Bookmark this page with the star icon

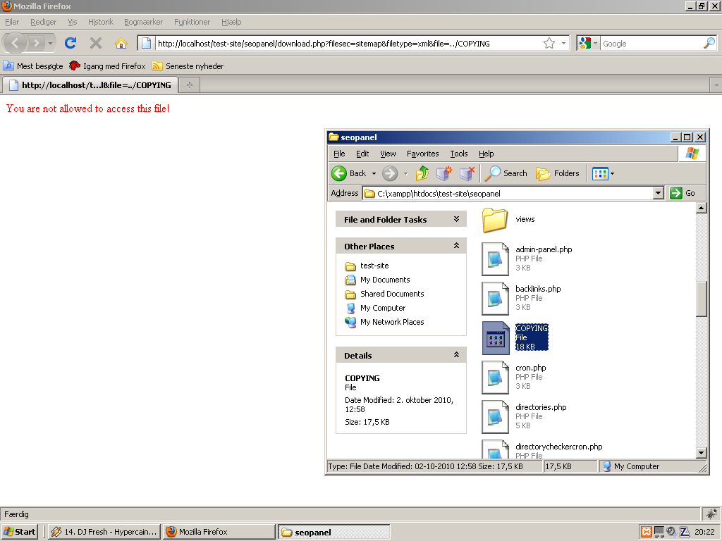coord(549,43)
